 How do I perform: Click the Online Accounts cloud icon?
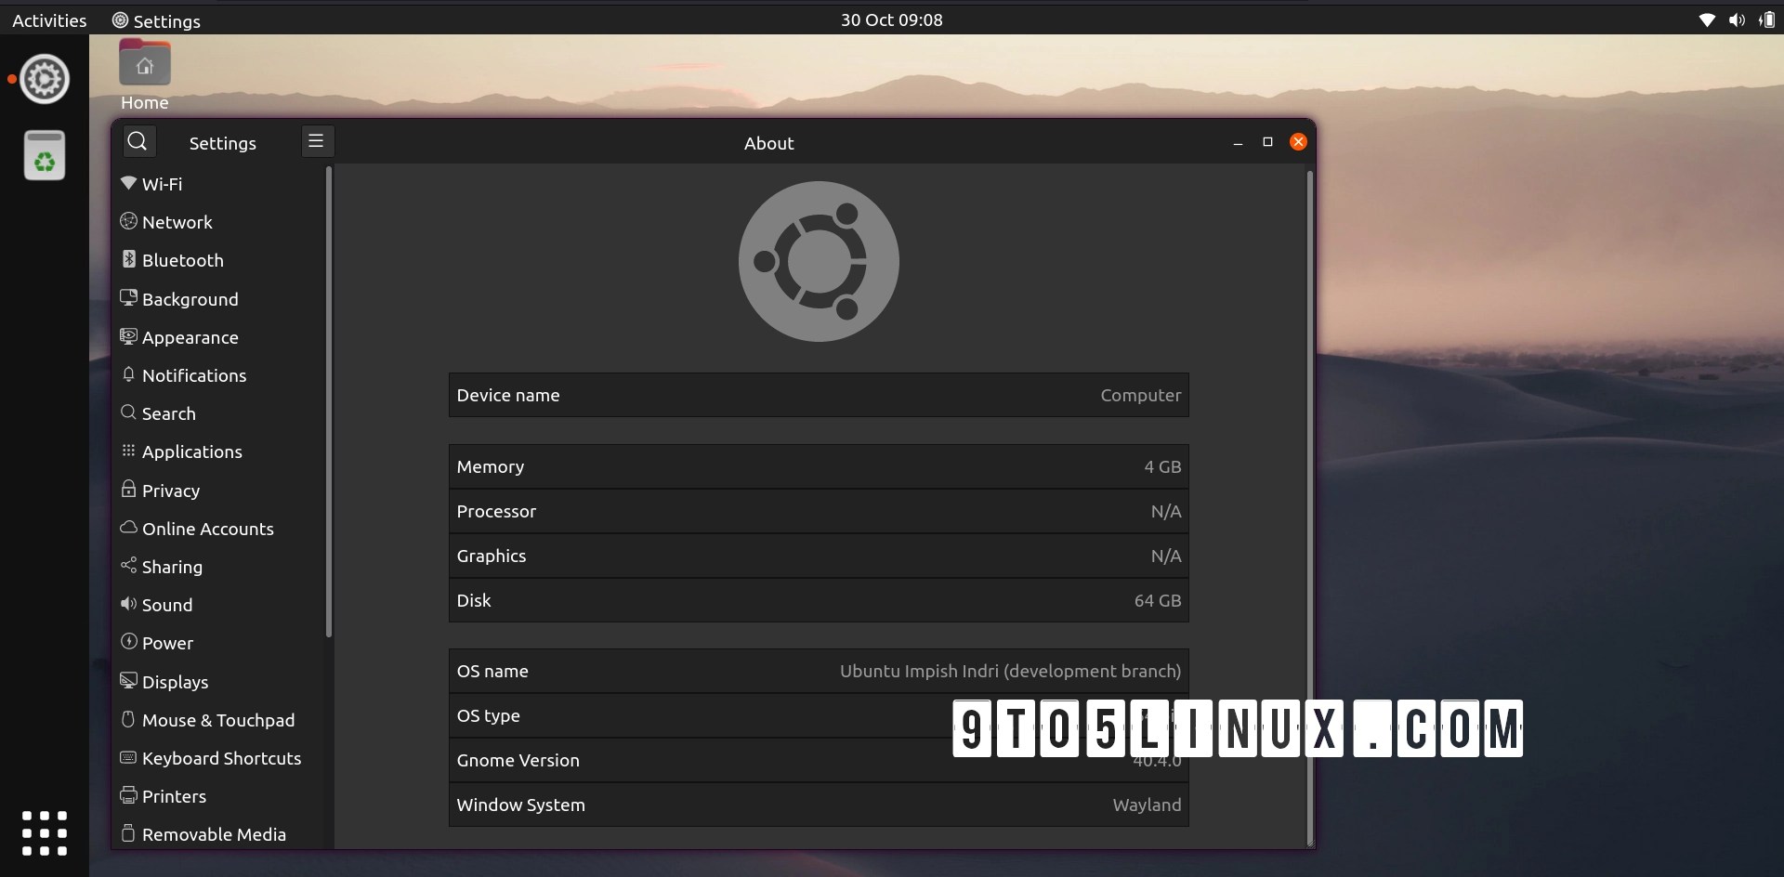click(x=128, y=528)
